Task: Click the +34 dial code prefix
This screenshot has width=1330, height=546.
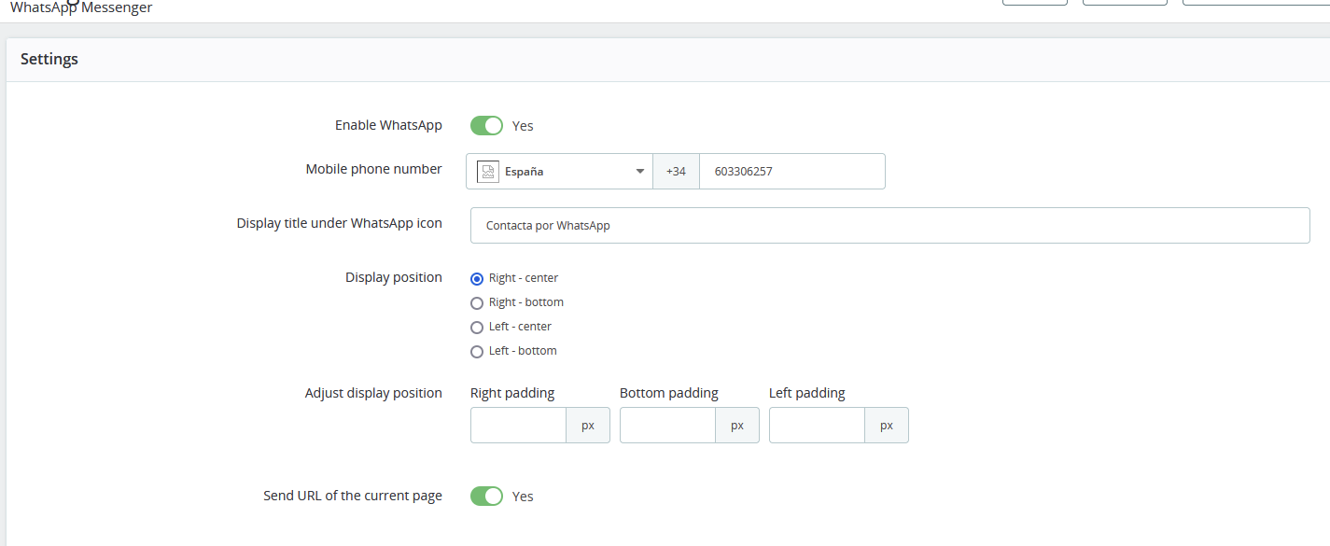Action: (x=676, y=172)
